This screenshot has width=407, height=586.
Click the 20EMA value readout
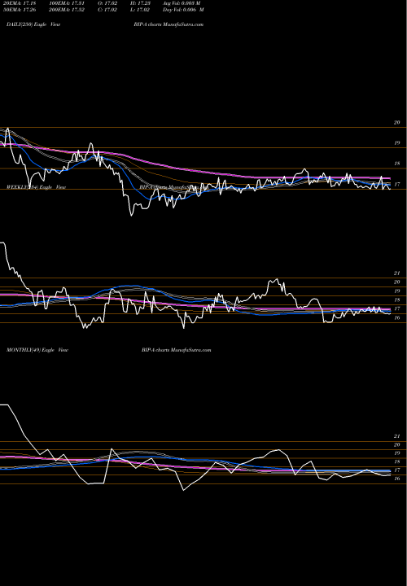click(x=21, y=2)
